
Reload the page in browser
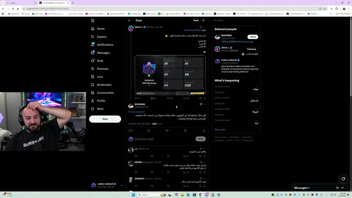tap(13, 9)
